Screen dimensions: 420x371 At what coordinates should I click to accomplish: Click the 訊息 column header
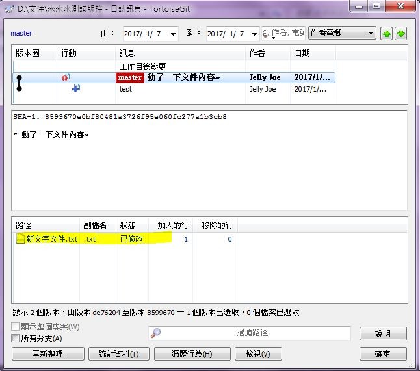[180, 53]
